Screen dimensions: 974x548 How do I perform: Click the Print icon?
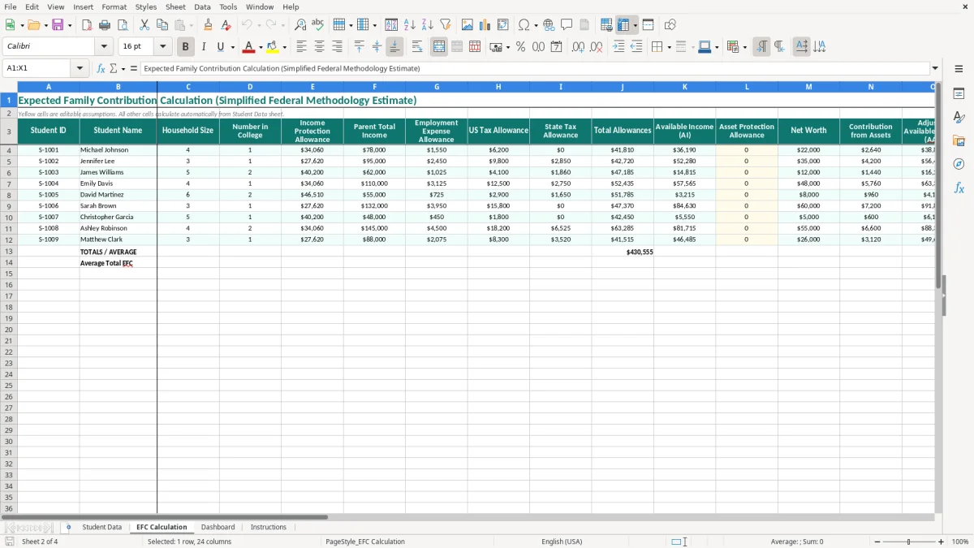coord(105,25)
